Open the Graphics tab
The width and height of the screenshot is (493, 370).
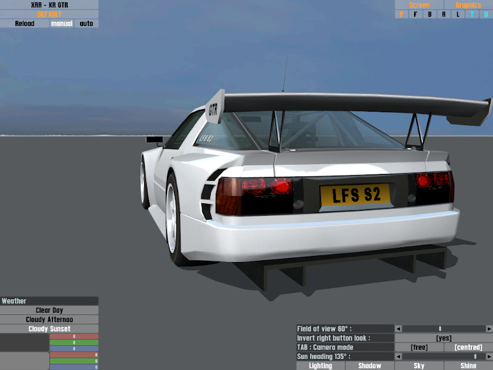pos(468,5)
